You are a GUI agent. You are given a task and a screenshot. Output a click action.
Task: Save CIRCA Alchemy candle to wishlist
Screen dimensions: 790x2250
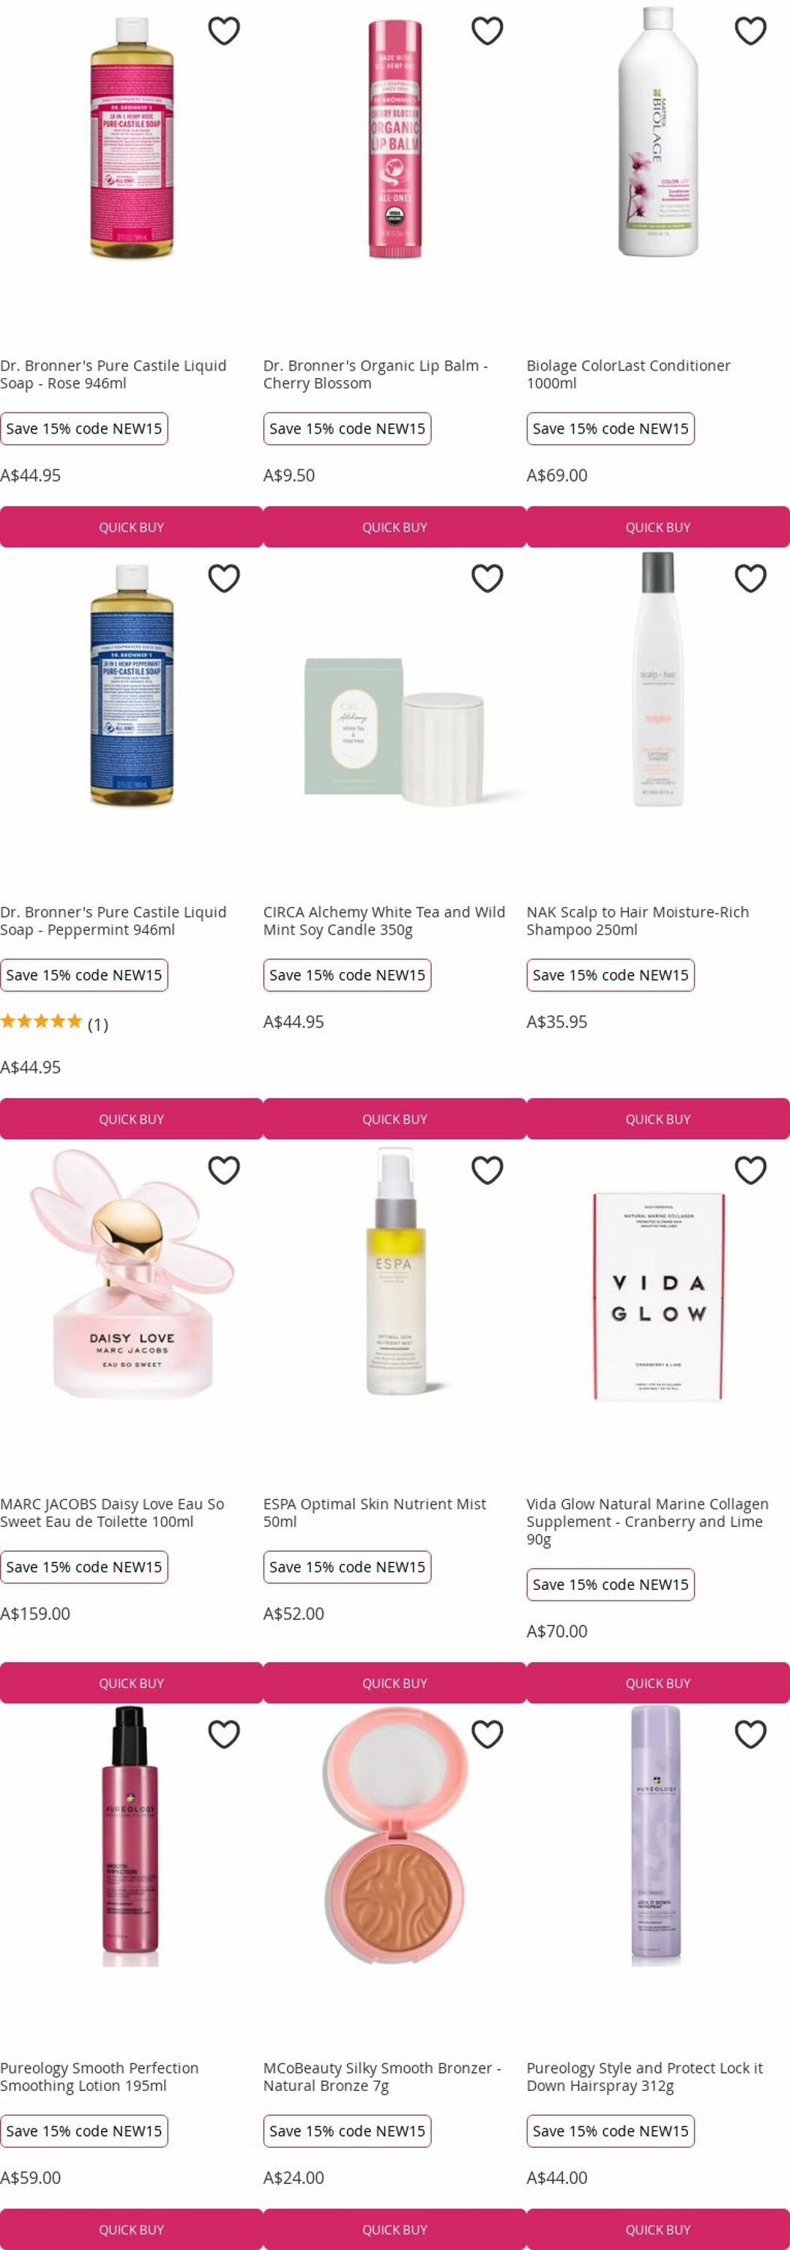[x=487, y=577]
